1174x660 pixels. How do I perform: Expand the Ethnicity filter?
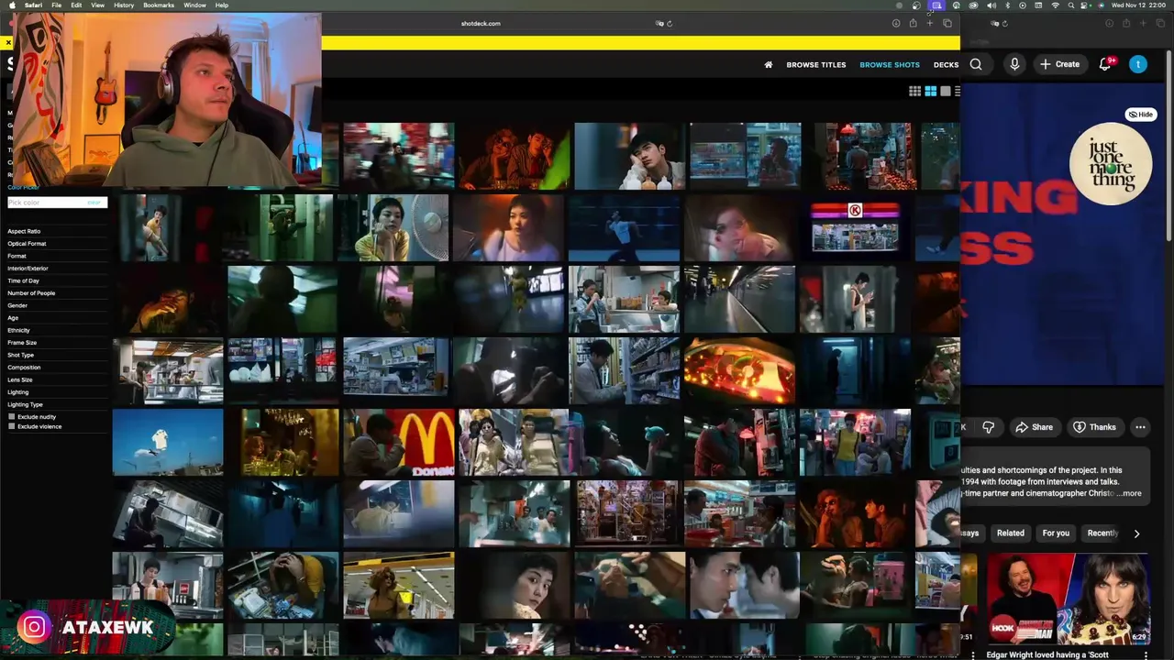tap(18, 330)
